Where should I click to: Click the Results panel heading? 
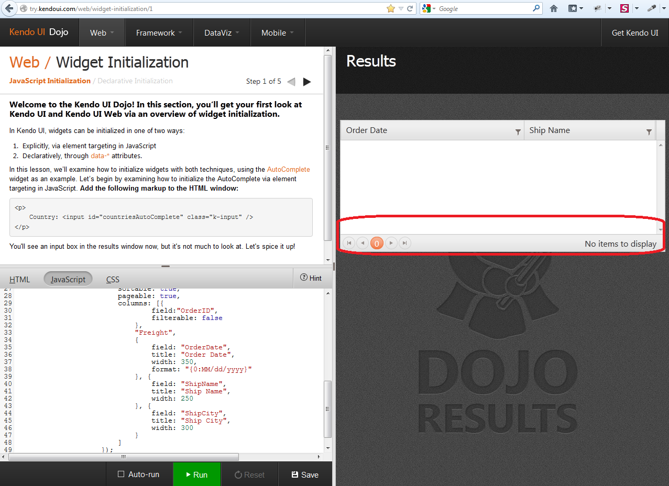(371, 61)
